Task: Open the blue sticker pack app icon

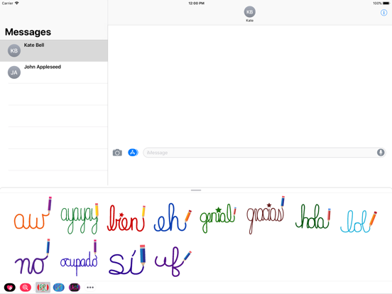Action: (59, 288)
